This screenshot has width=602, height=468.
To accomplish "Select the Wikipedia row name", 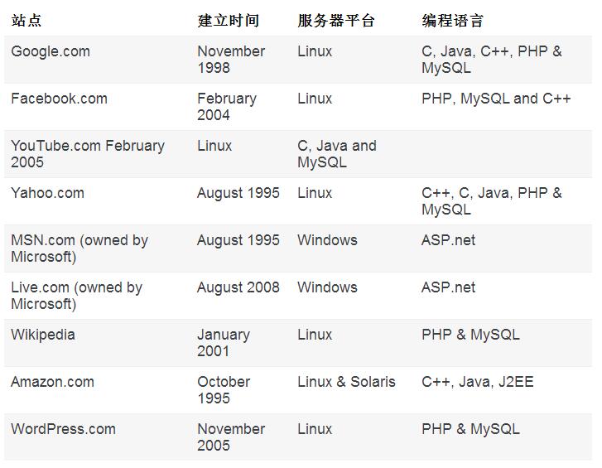I will [x=43, y=335].
